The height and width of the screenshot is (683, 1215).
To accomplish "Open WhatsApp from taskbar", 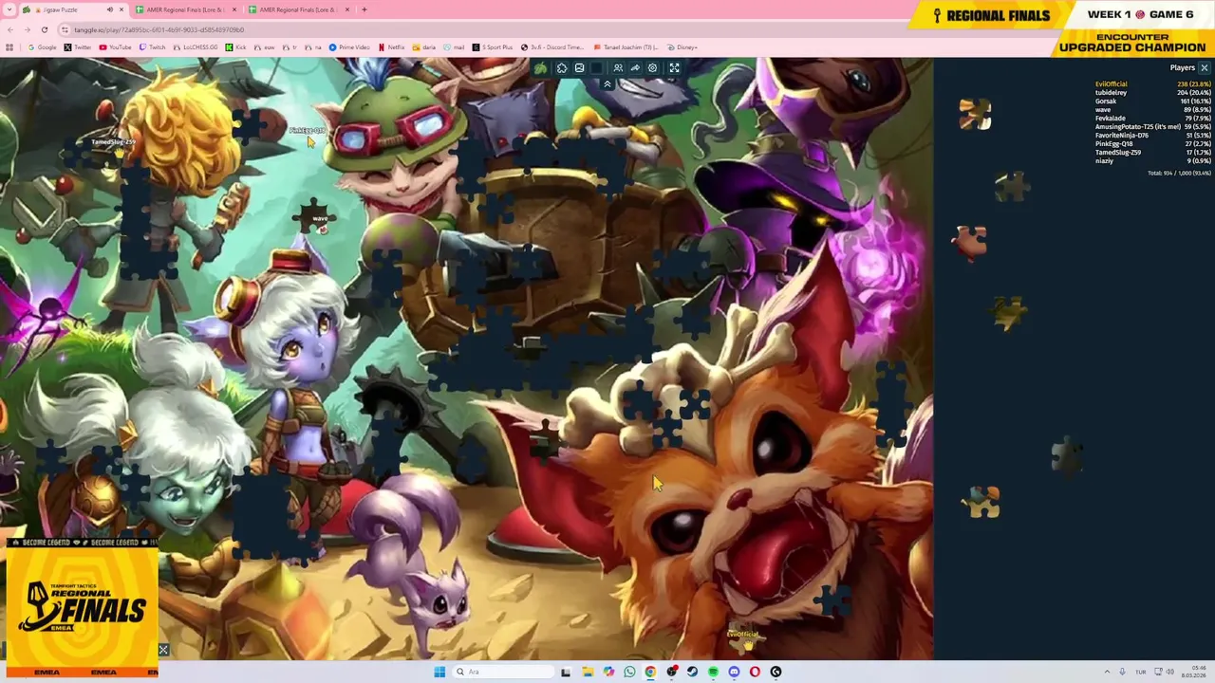I will coord(629,672).
